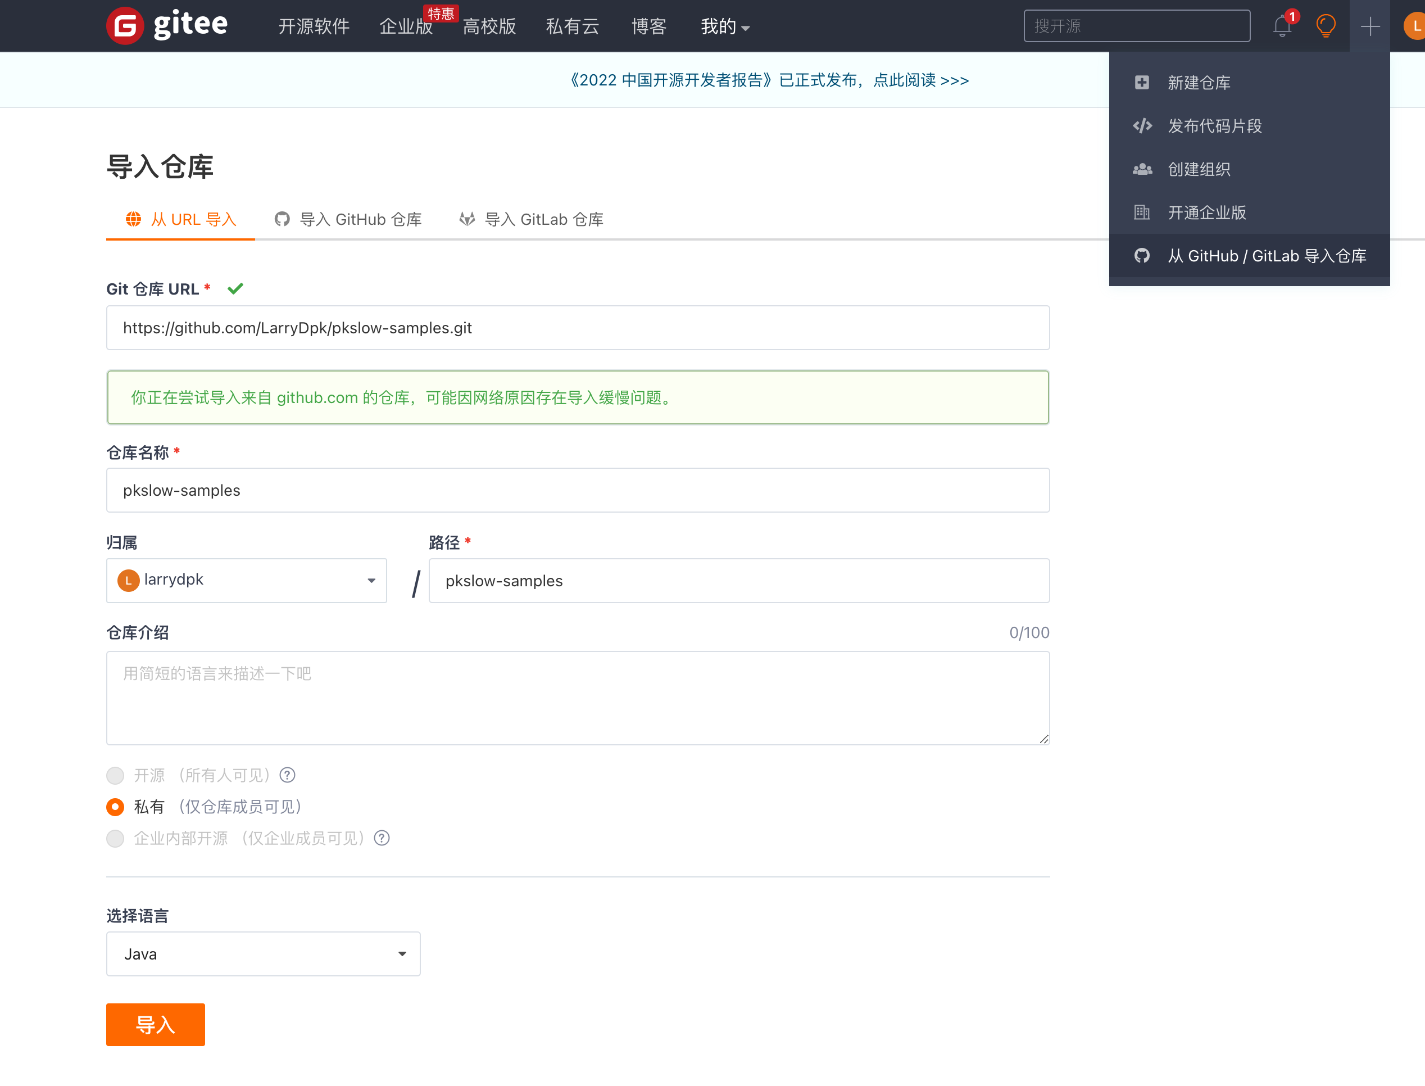This screenshot has height=1086, width=1425.
Task: Click the Gitee logo
Action: tap(167, 25)
